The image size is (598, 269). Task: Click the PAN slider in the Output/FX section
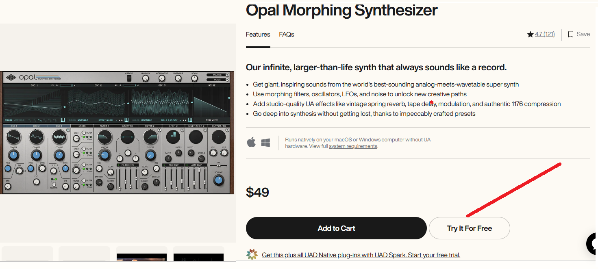[x=219, y=166]
